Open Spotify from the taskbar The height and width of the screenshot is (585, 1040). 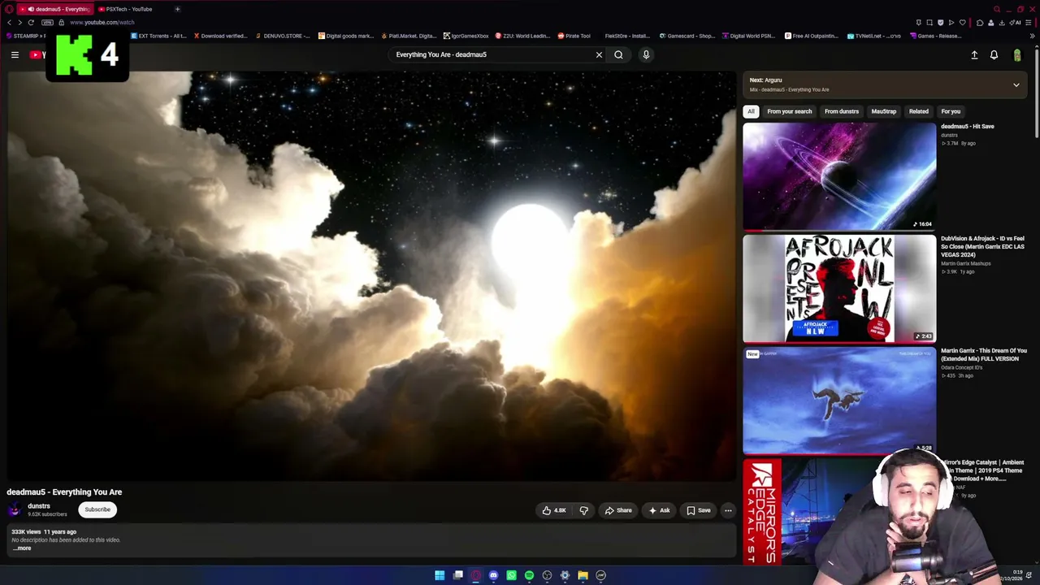pos(529,575)
